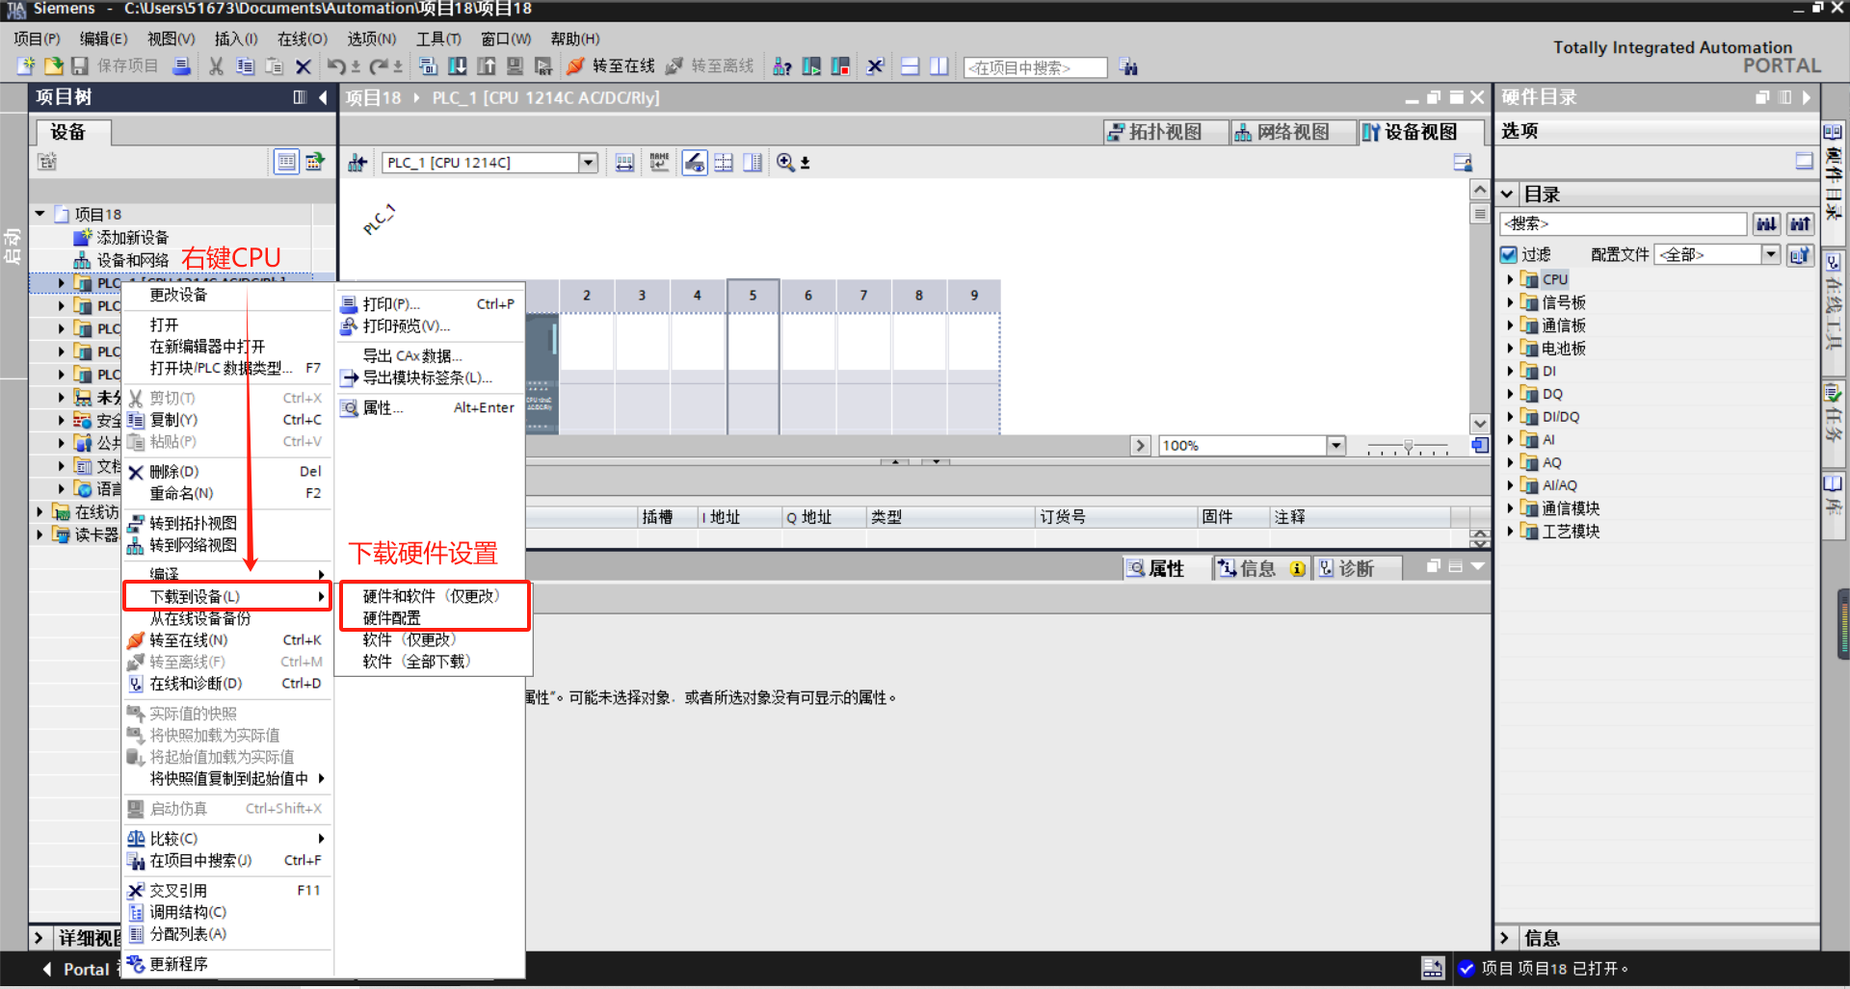
Task: Click into 在项目中搜索 search field
Action: (1036, 67)
